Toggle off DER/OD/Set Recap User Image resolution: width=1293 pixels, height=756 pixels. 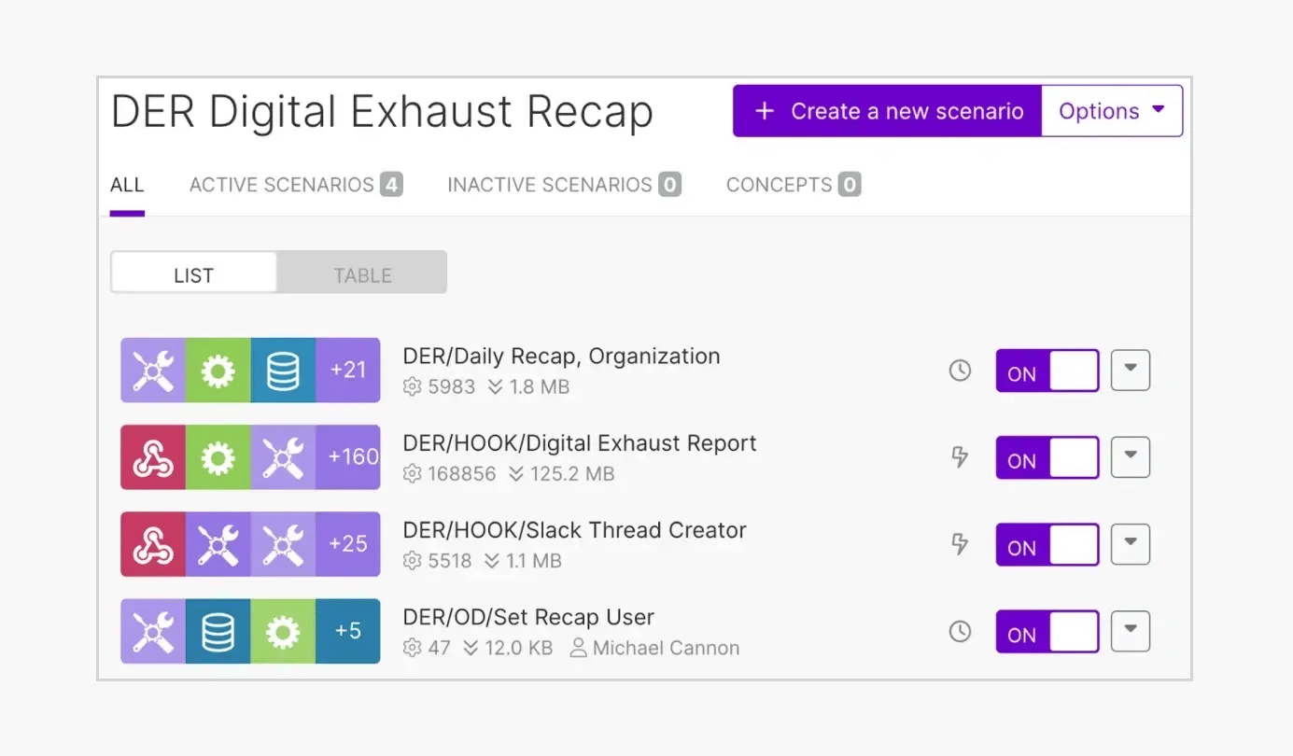tap(1047, 631)
